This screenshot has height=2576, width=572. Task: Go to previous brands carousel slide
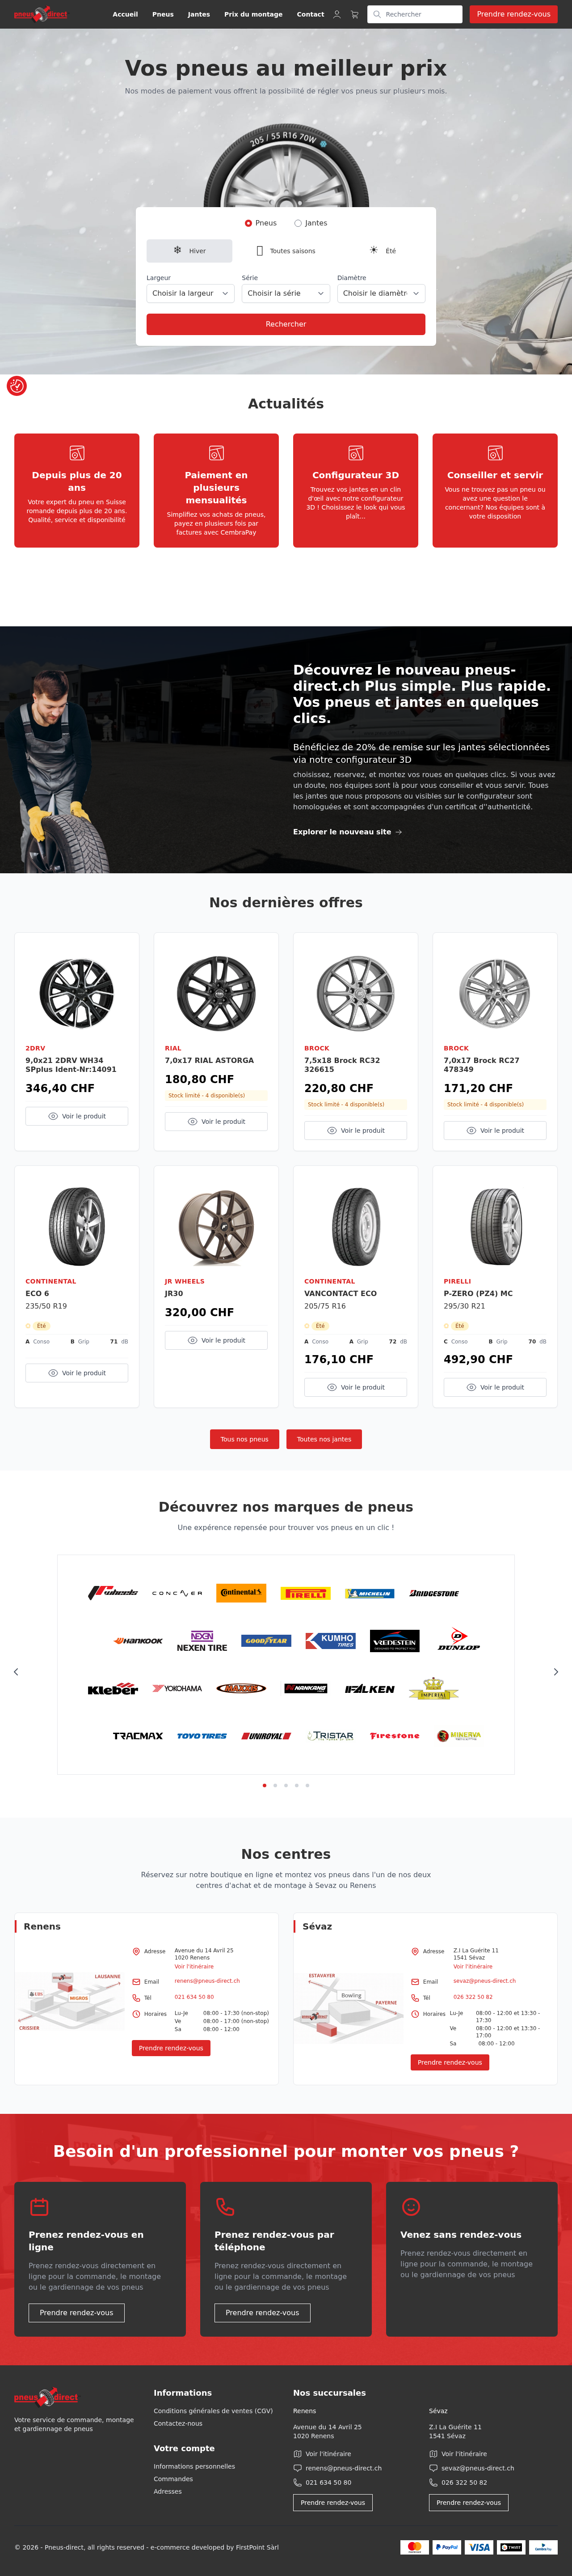[16, 1672]
